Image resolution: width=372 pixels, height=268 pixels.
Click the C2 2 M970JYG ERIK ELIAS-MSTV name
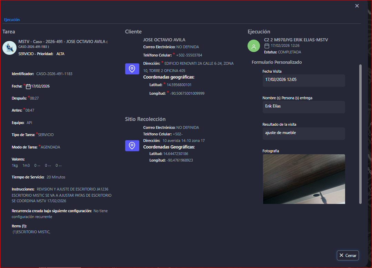tap(296, 40)
